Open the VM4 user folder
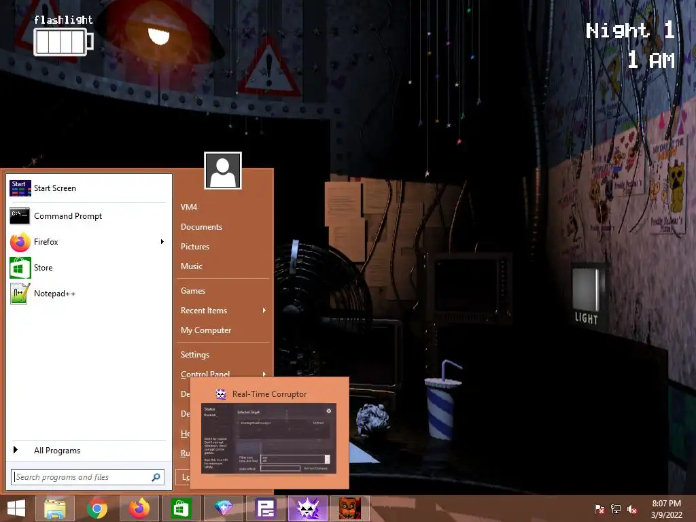The height and width of the screenshot is (522, 696). [x=189, y=207]
